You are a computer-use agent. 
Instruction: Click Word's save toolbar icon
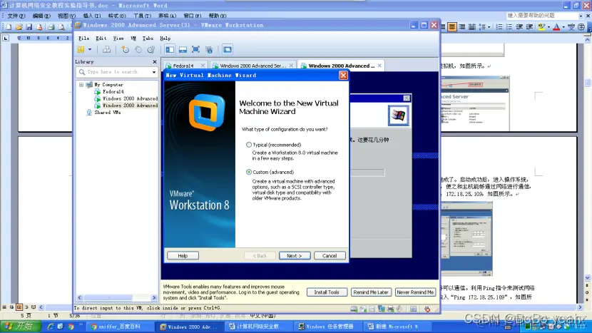tap(29, 27)
